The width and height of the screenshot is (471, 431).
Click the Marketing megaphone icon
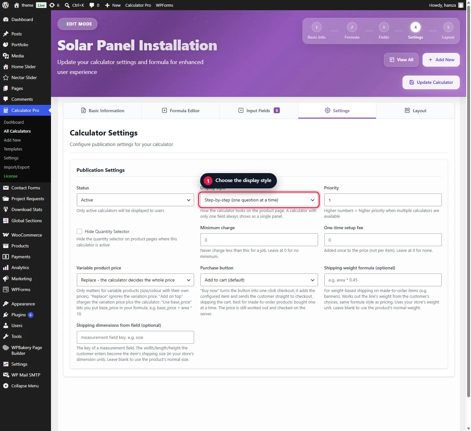[x=6, y=279]
